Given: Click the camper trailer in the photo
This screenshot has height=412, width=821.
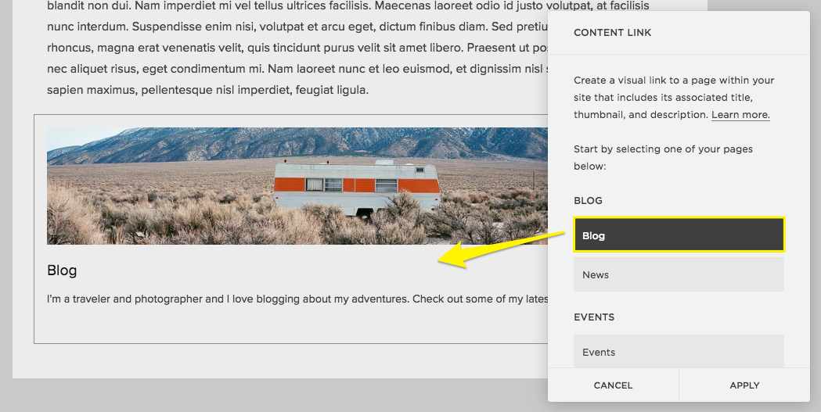Looking at the screenshot, I should pyautogui.click(x=356, y=187).
